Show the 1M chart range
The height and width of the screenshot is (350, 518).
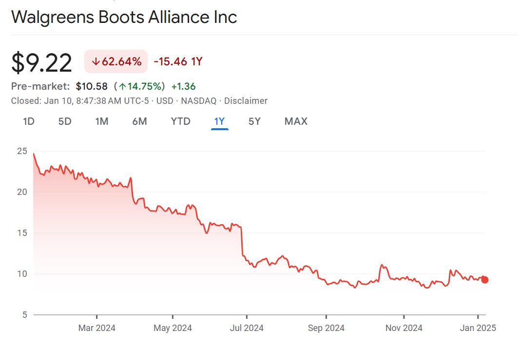[101, 121]
